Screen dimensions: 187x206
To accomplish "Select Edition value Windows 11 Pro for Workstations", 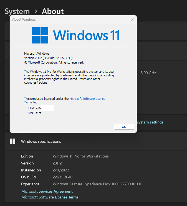I will pos(80,156).
